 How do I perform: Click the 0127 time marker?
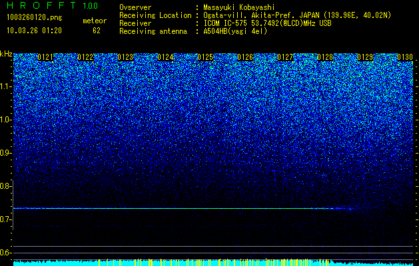285,57
